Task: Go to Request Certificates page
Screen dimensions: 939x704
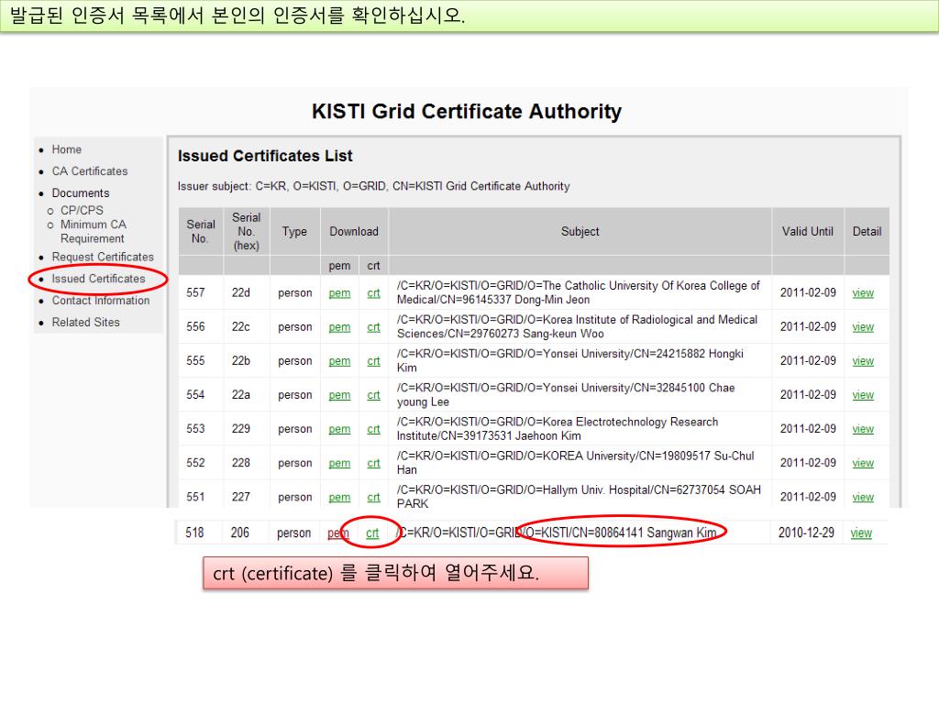Action: pyautogui.click(x=103, y=257)
